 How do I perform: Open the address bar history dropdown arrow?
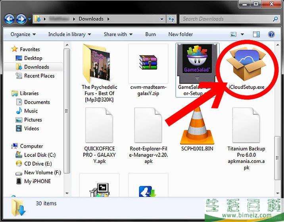pos(162,19)
